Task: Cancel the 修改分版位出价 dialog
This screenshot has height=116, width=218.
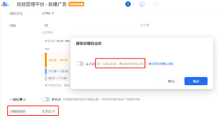Action: (171, 81)
